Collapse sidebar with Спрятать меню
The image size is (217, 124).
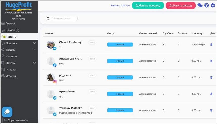click(17, 120)
